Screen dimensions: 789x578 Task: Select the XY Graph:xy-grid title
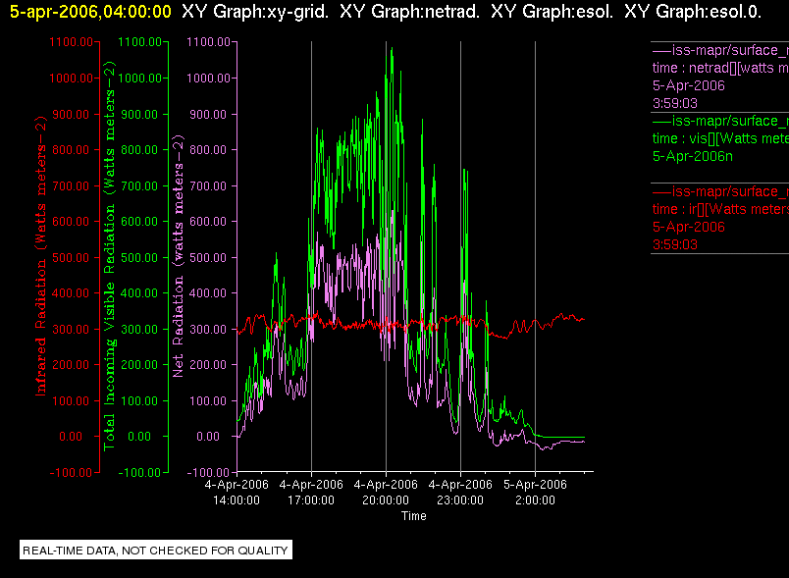point(254,12)
